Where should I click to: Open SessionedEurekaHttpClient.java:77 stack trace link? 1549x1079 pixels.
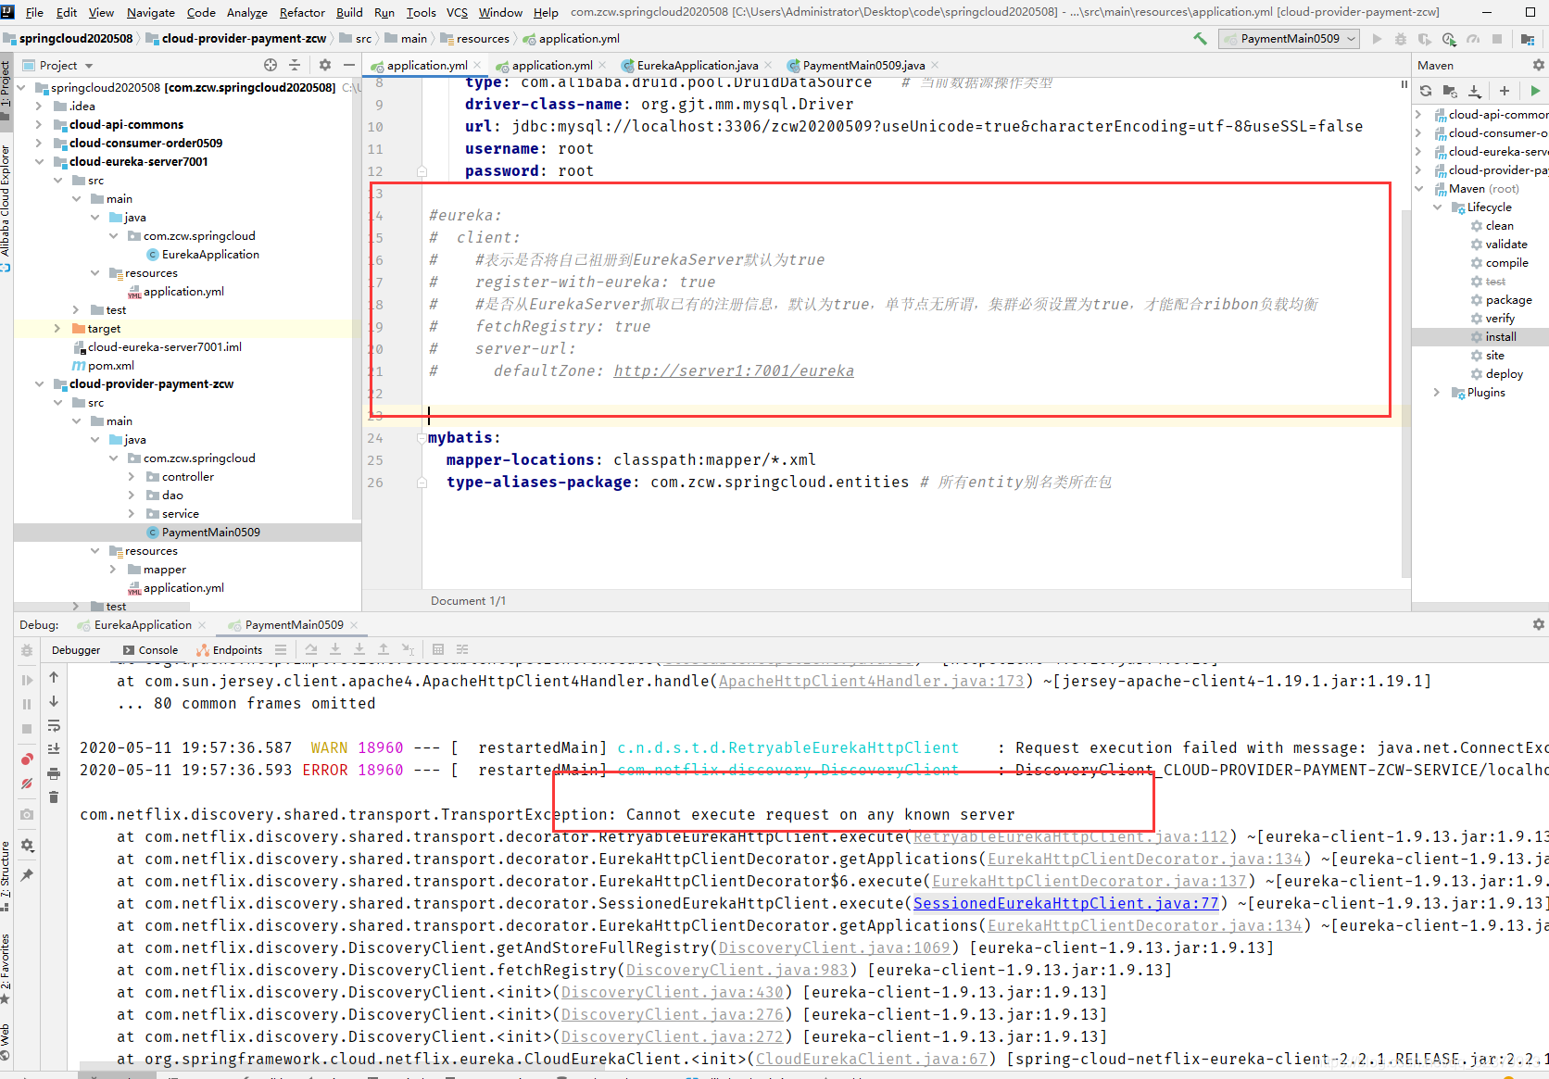point(1065,903)
